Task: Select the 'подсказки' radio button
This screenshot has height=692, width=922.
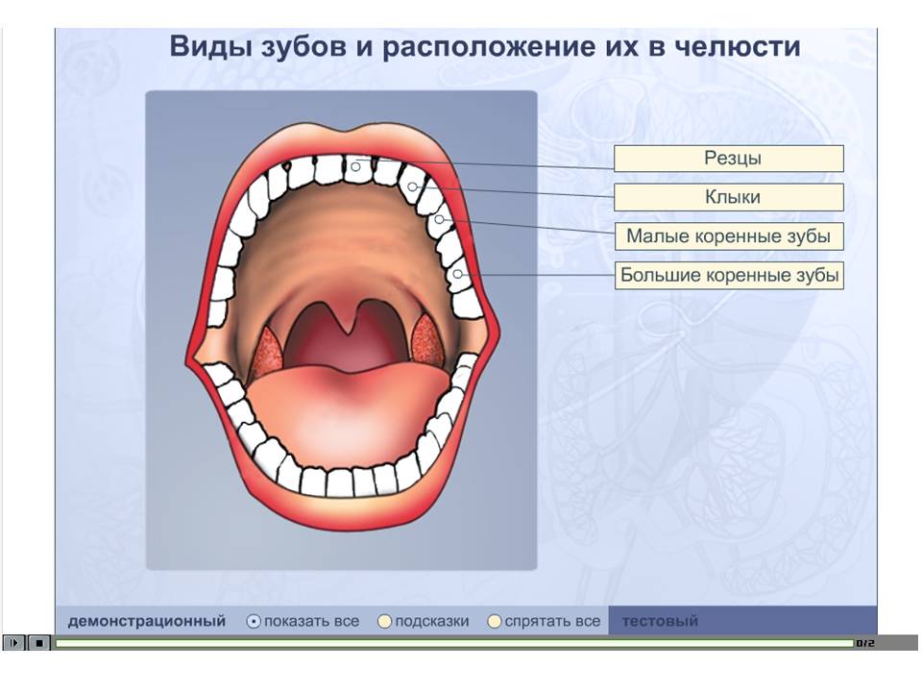Action: 384,622
